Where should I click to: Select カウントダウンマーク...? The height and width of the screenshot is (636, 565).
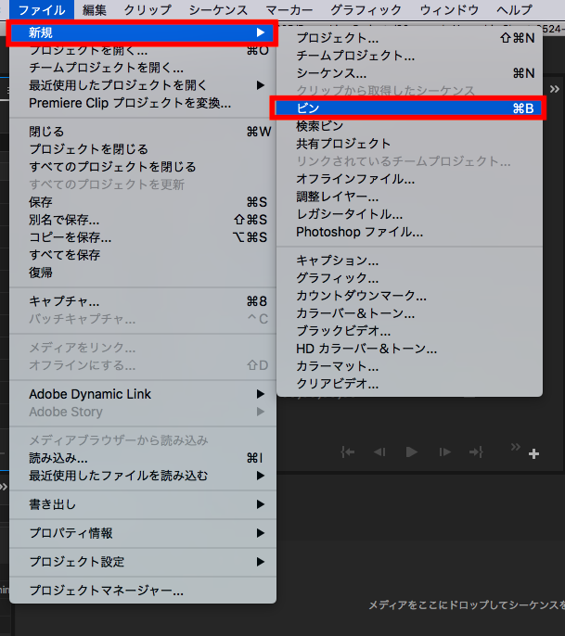[409, 295]
